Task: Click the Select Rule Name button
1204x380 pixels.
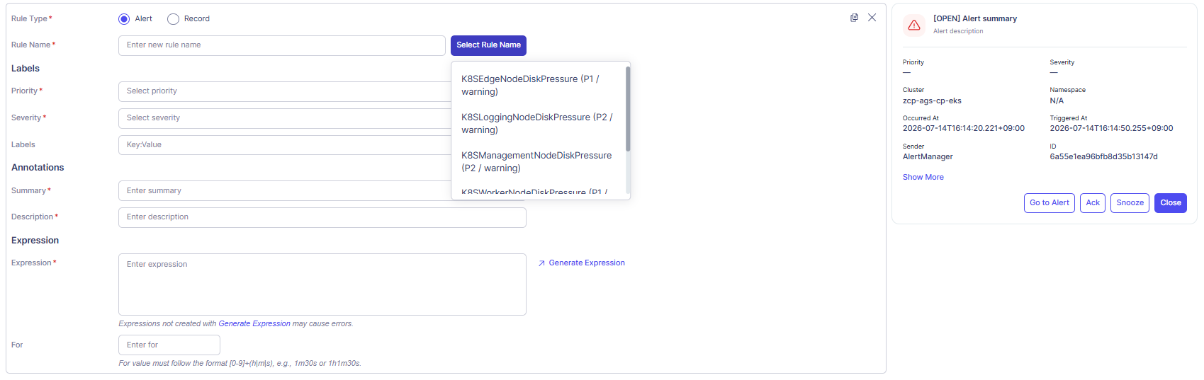Action: 488,45
